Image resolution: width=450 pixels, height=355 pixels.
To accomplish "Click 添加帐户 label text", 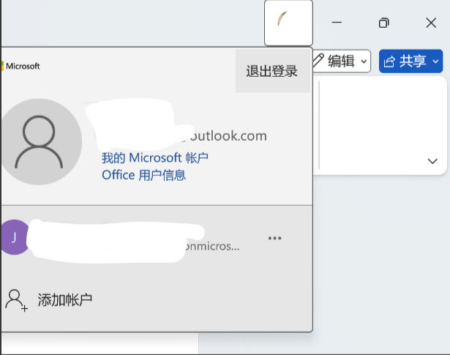I will [x=65, y=300].
